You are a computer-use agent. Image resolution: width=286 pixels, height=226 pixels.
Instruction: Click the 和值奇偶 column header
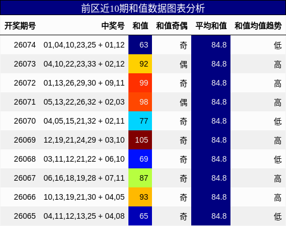(x=172, y=26)
